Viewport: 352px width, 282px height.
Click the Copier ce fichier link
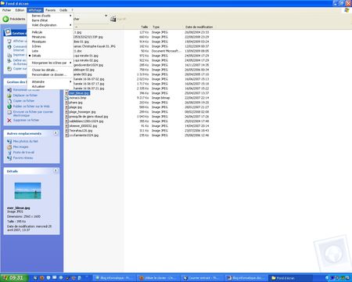click(23, 101)
